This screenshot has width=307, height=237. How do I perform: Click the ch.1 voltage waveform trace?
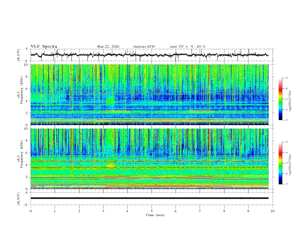click(x=149, y=55)
